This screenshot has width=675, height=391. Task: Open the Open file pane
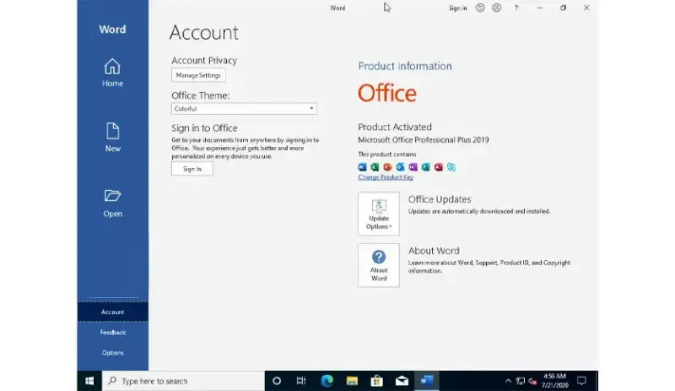tap(112, 203)
